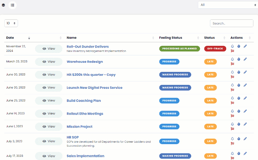258x160 pixels.
Task: Sort table by Date column header
Action: pos(18,38)
